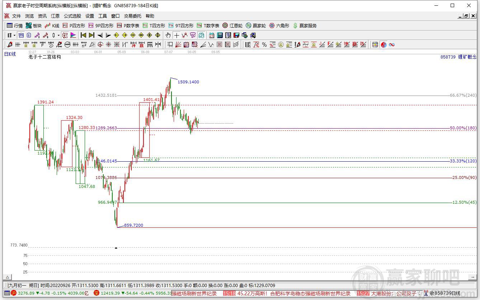
Task: Click the 老子十二宫结构 chart title
Action: (45, 57)
